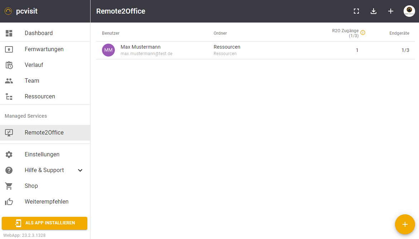The image size is (419, 239).
Task: Click the download icon in top bar
Action: [374, 11]
